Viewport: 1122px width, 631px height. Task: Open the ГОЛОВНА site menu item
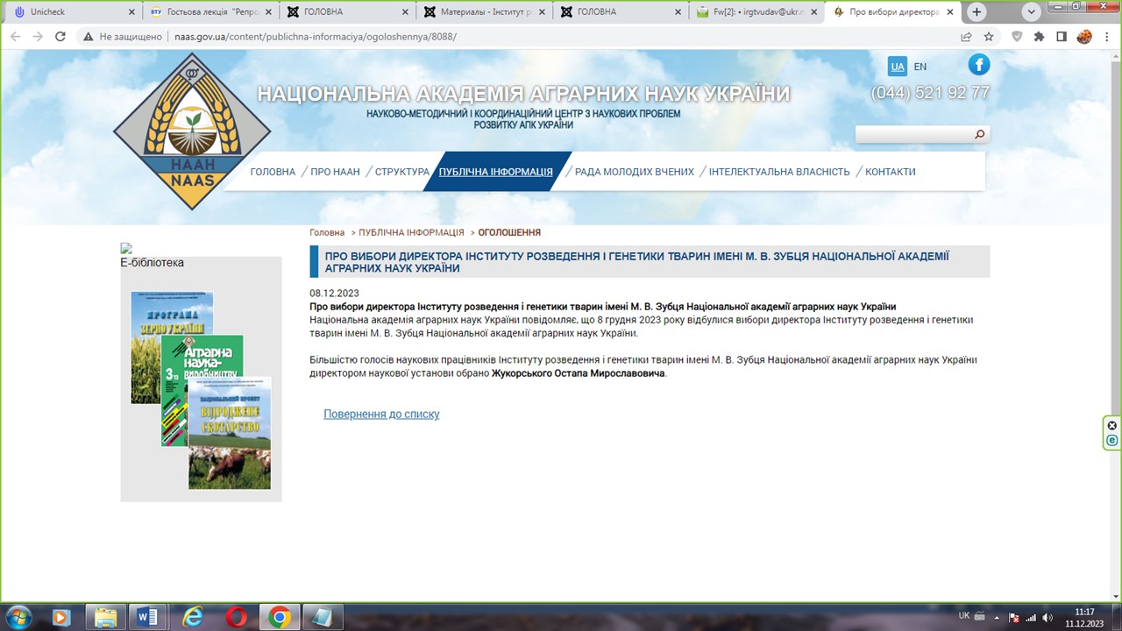[x=273, y=172]
